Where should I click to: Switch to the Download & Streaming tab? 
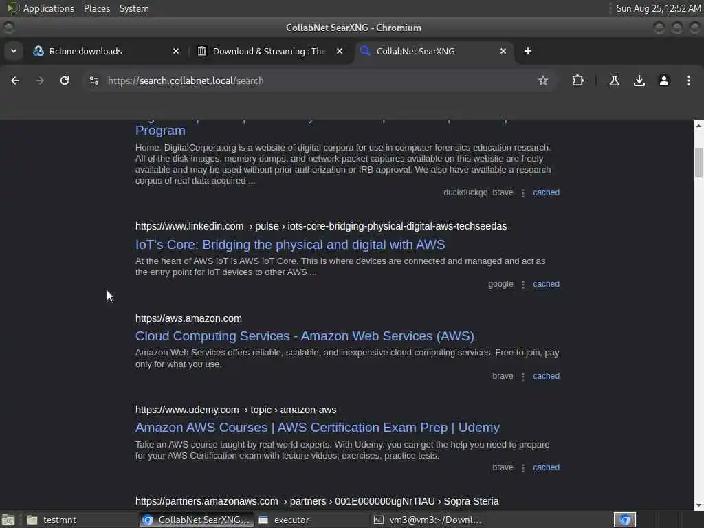pyautogui.click(x=269, y=51)
